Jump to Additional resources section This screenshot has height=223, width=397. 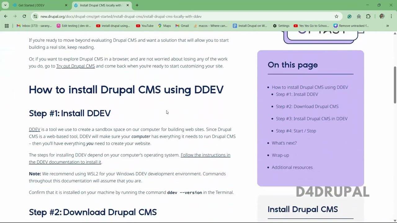tap(292, 167)
